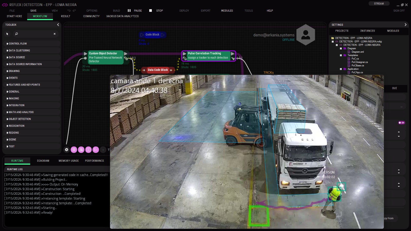Click the Stream button

coord(379,4)
